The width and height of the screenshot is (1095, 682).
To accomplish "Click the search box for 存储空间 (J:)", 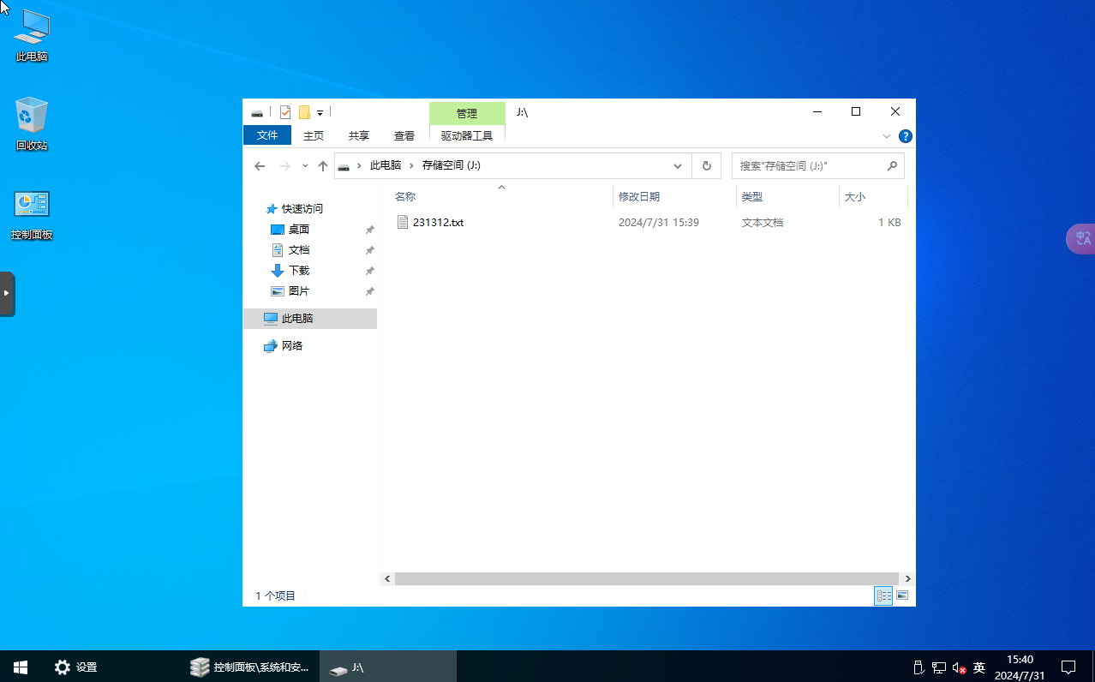I will point(810,166).
